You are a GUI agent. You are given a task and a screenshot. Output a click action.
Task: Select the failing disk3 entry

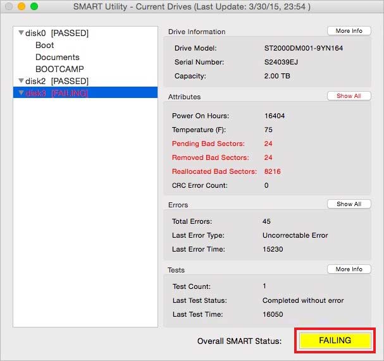click(x=57, y=93)
